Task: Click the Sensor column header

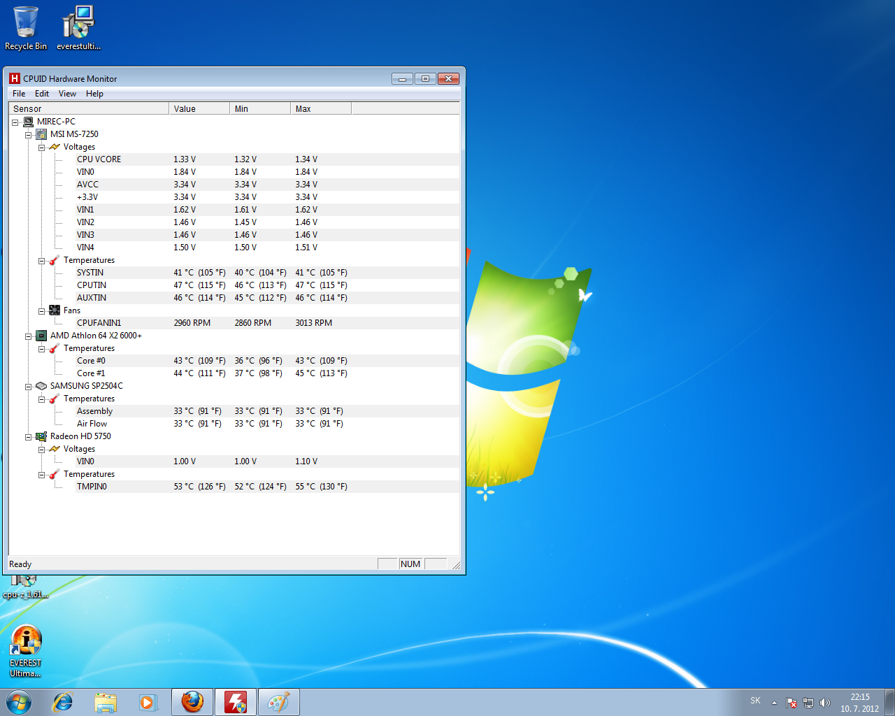Action: 89,108
